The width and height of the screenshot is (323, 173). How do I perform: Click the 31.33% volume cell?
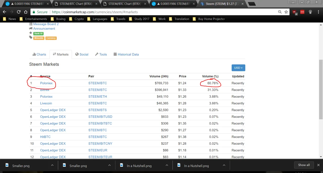[213, 90]
